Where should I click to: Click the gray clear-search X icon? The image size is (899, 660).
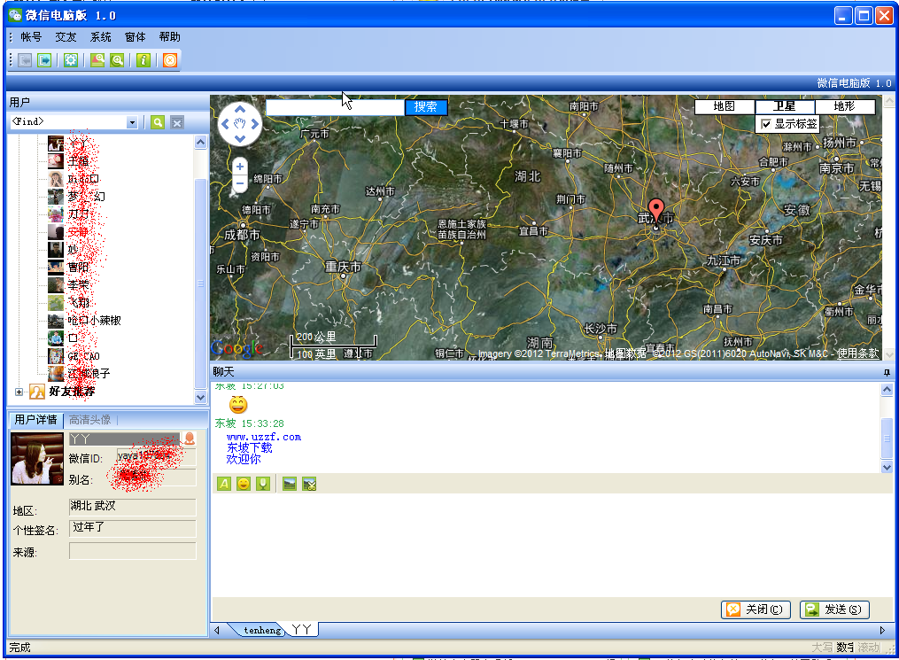(177, 122)
